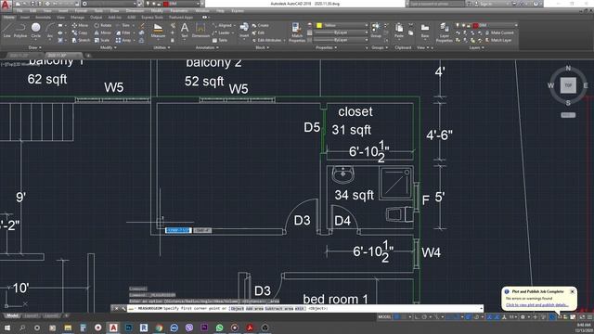Click the ViewCube TOP face

click(568, 85)
